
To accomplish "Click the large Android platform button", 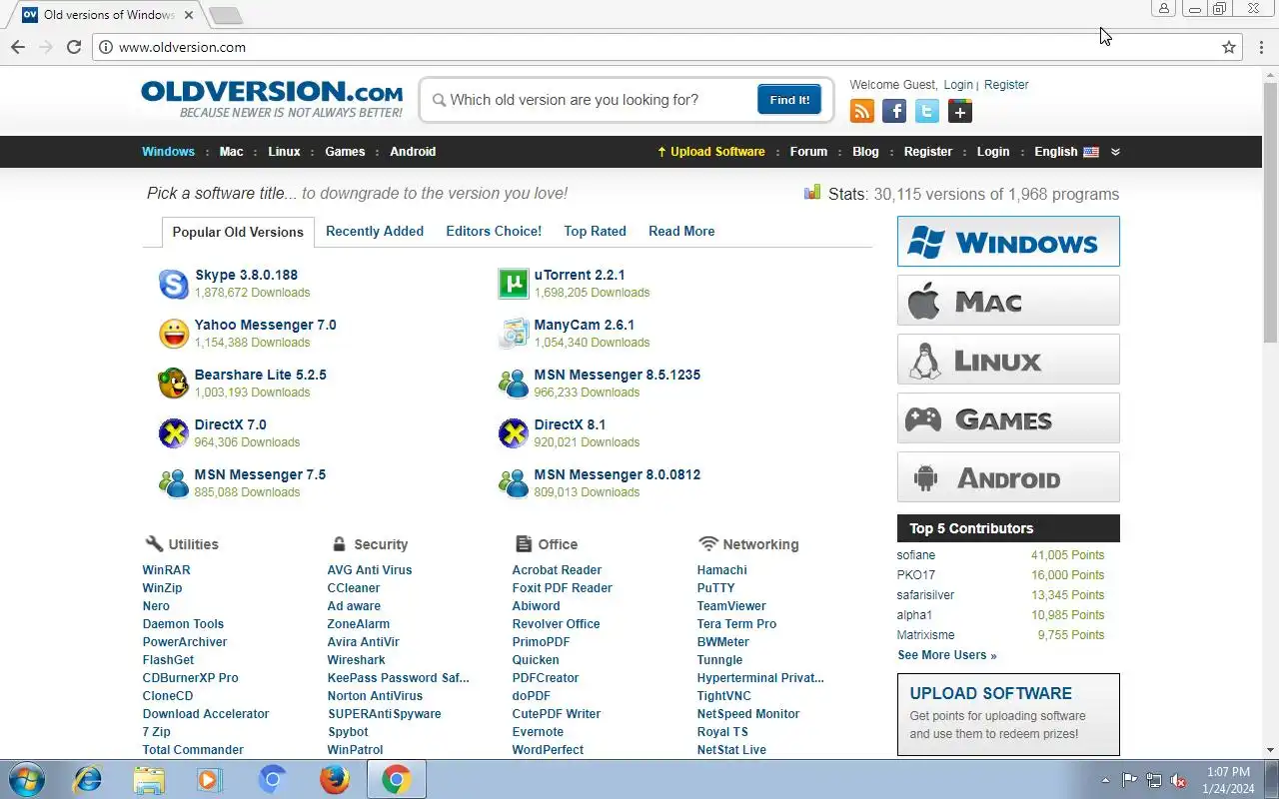I will [x=1008, y=477].
